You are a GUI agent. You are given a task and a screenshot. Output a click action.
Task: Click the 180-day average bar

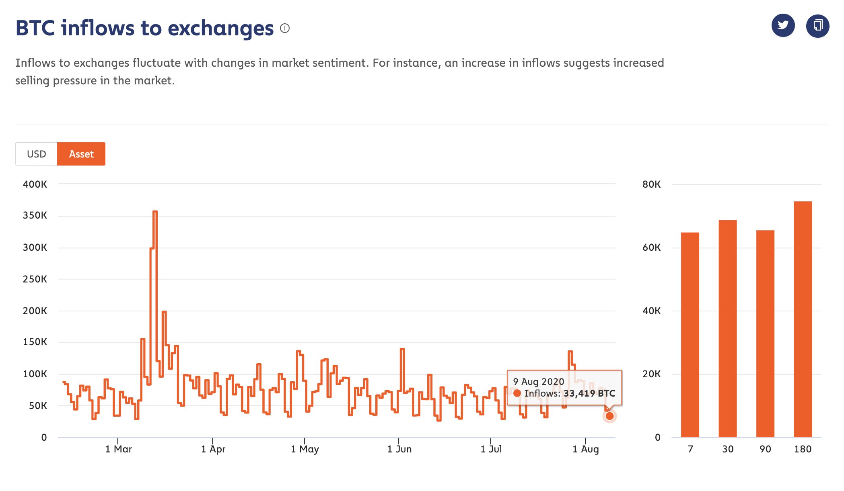tap(803, 319)
